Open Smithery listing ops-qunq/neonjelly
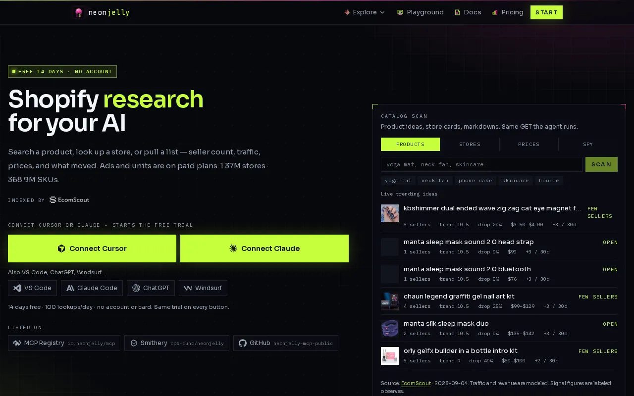The width and height of the screenshot is (634, 396). [177, 343]
